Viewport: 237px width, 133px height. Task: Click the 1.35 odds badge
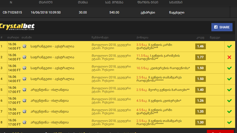pos(201,112)
